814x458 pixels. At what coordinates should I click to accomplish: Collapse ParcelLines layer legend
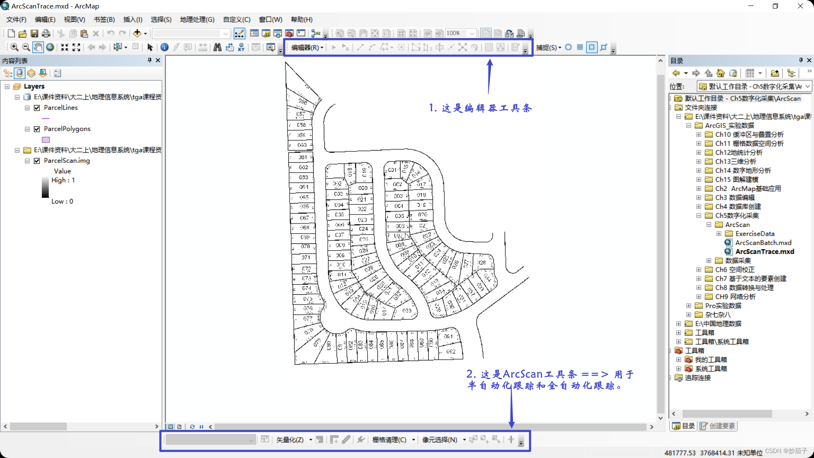tap(27, 108)
